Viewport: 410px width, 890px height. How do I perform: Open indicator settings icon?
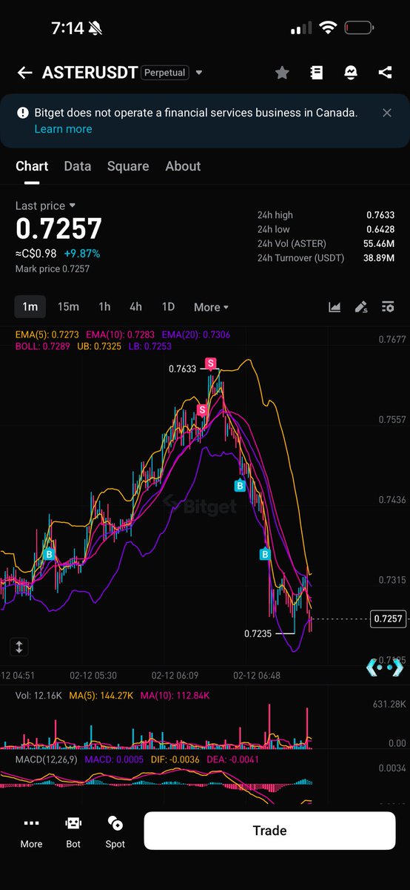388,307
